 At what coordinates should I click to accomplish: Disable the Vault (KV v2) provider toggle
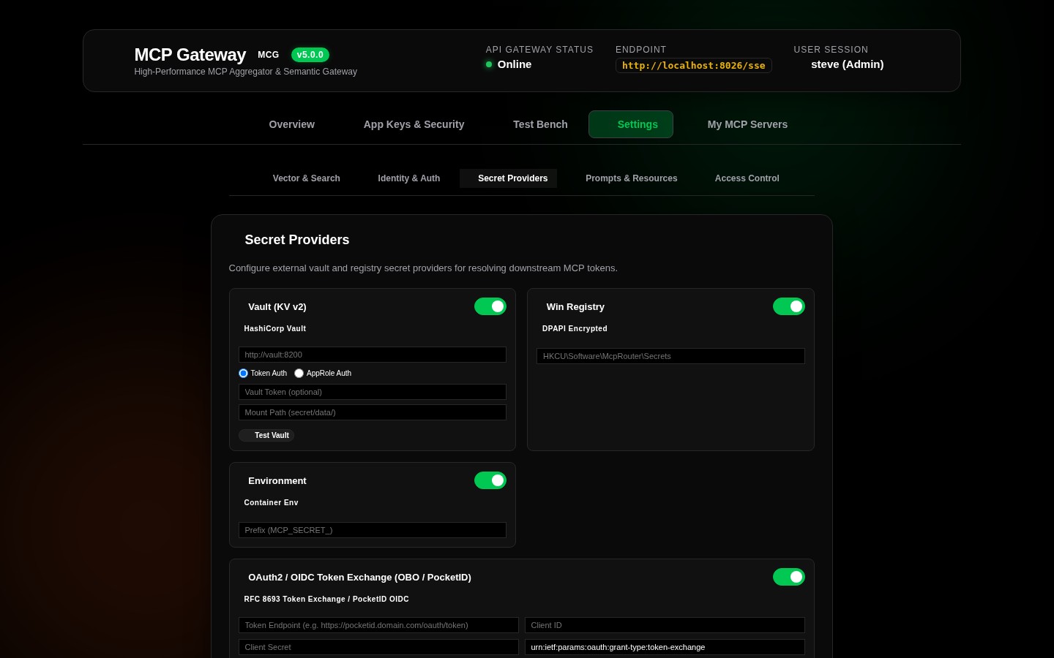pos(490,306)
